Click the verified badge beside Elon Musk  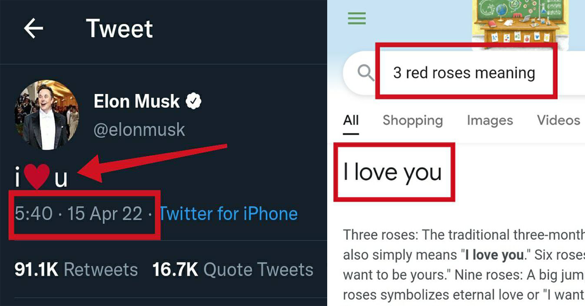point(193,101)
